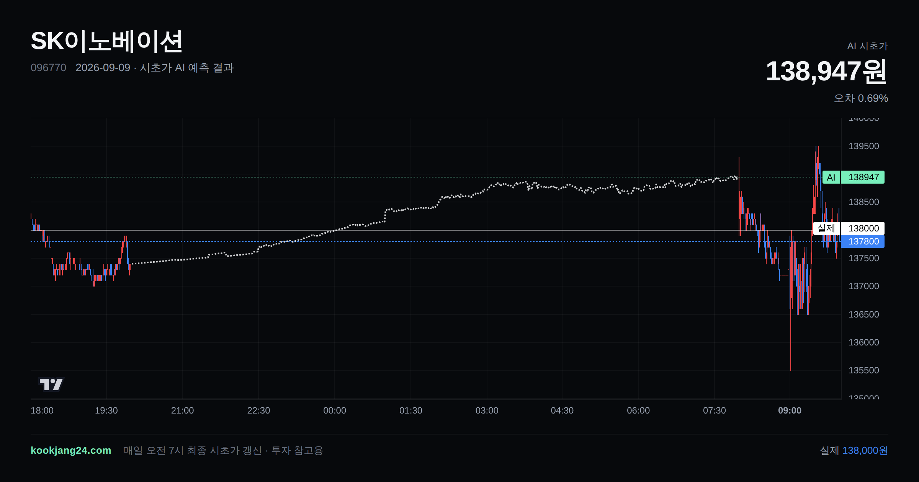Click the green 138947 price label

pos(863,177)
